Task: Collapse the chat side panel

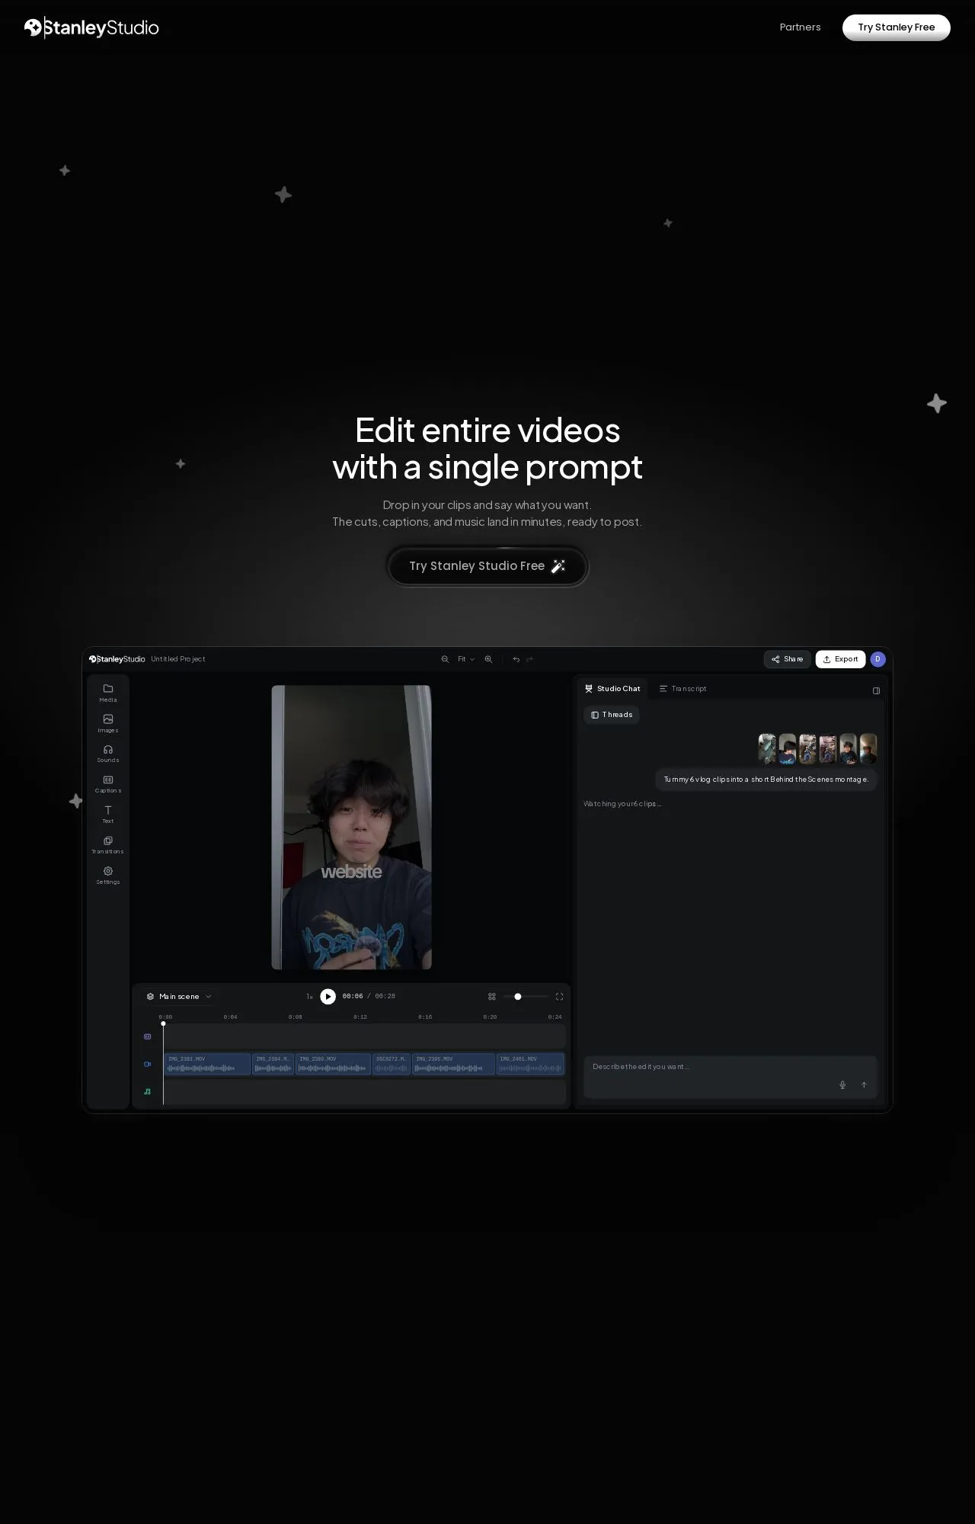Action: pos(876,690)
